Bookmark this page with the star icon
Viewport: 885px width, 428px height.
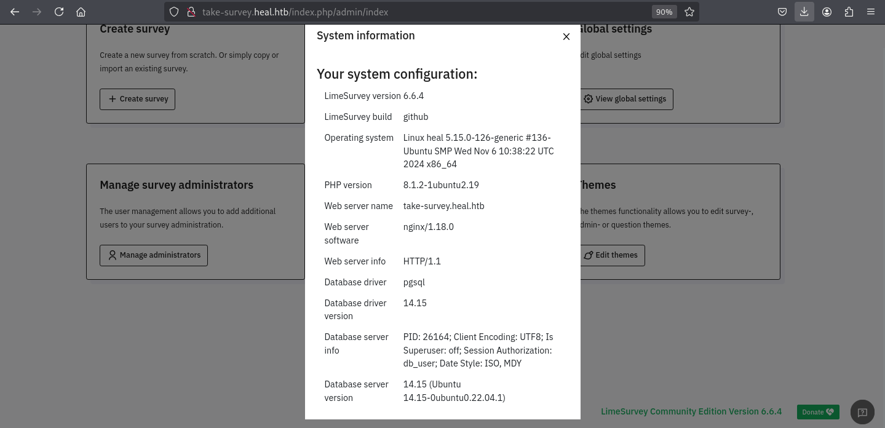[689, 12]
